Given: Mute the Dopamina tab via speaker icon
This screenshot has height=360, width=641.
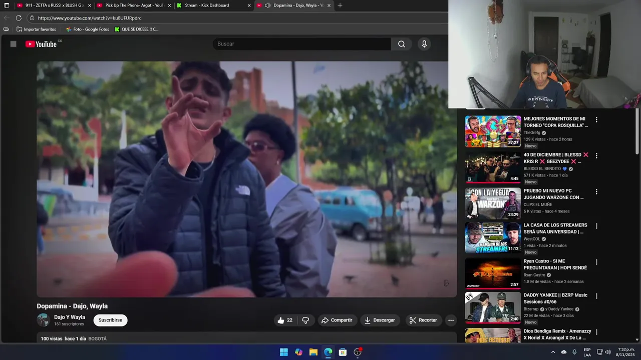Looking at the screenshot, I should [x=268, y=5].
